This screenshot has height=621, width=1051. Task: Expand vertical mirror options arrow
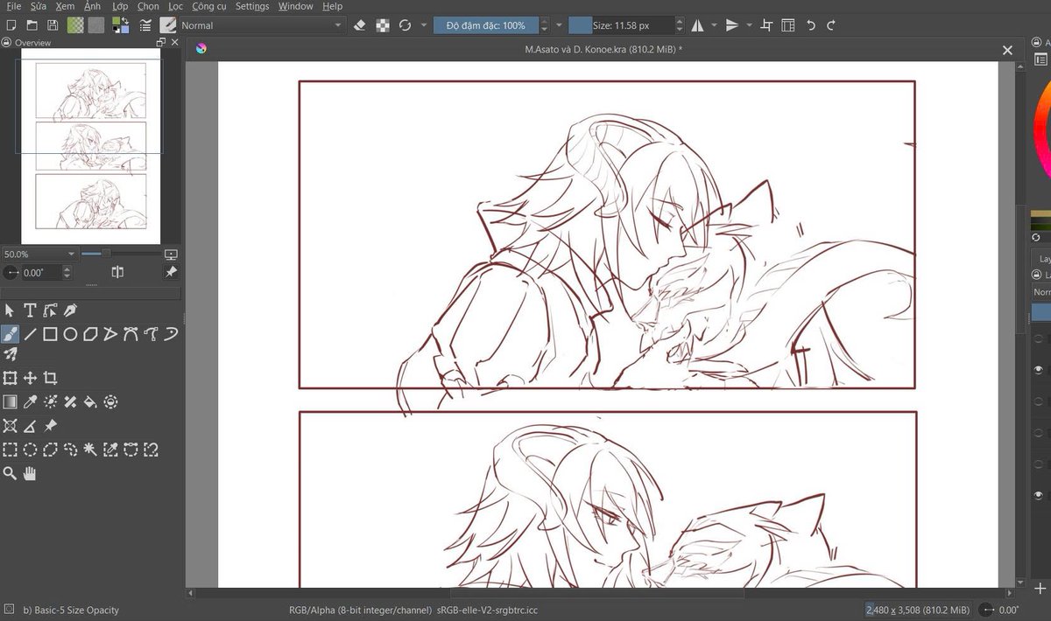pos(749,25)
